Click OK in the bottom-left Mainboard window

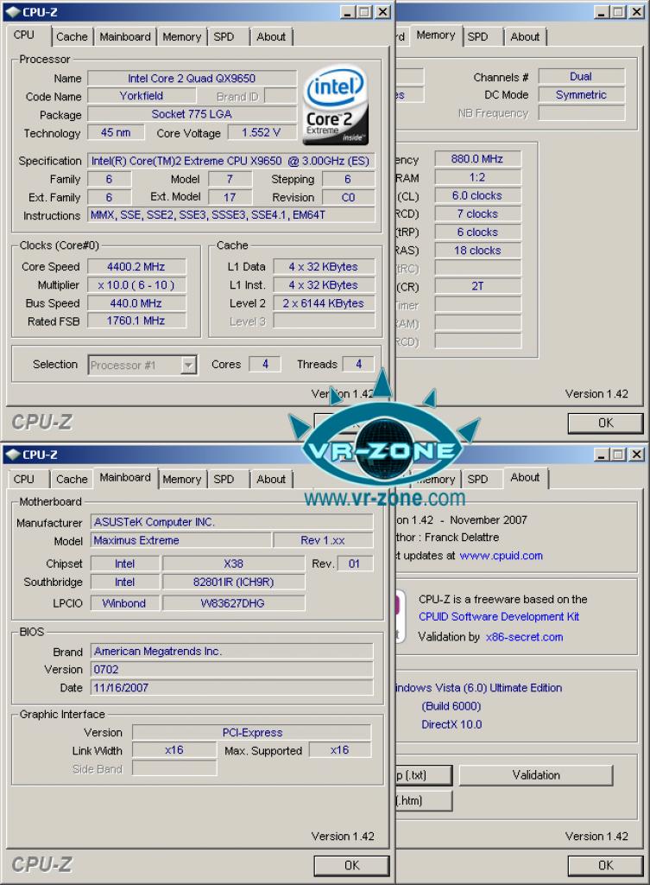coord(352,865)
